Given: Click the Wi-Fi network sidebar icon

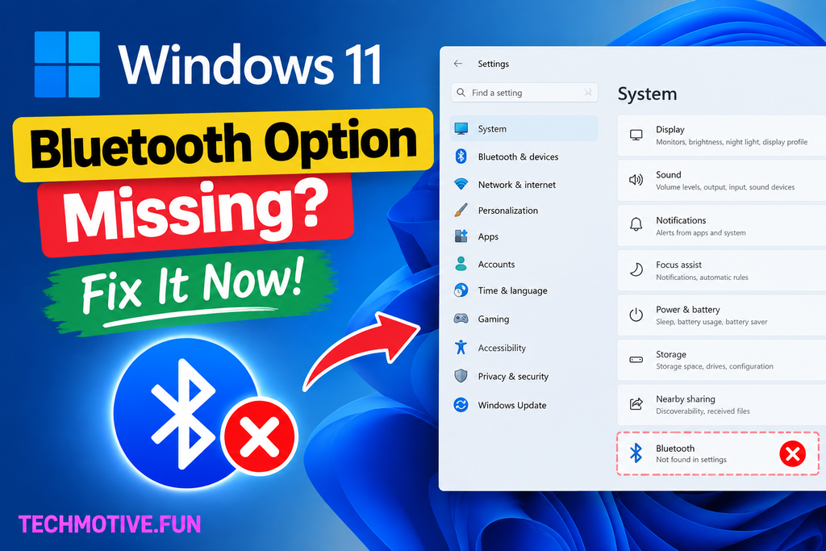Looking at the screenshot, I should pos(461,184).
